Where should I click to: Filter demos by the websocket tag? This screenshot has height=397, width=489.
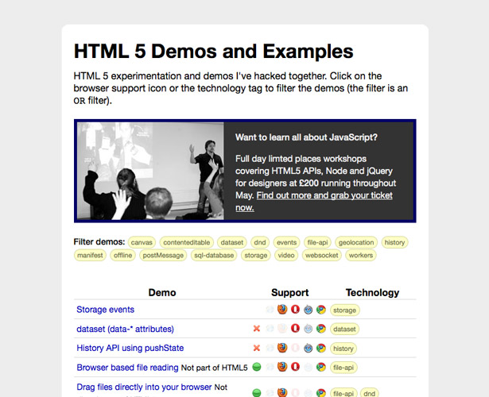322,255
